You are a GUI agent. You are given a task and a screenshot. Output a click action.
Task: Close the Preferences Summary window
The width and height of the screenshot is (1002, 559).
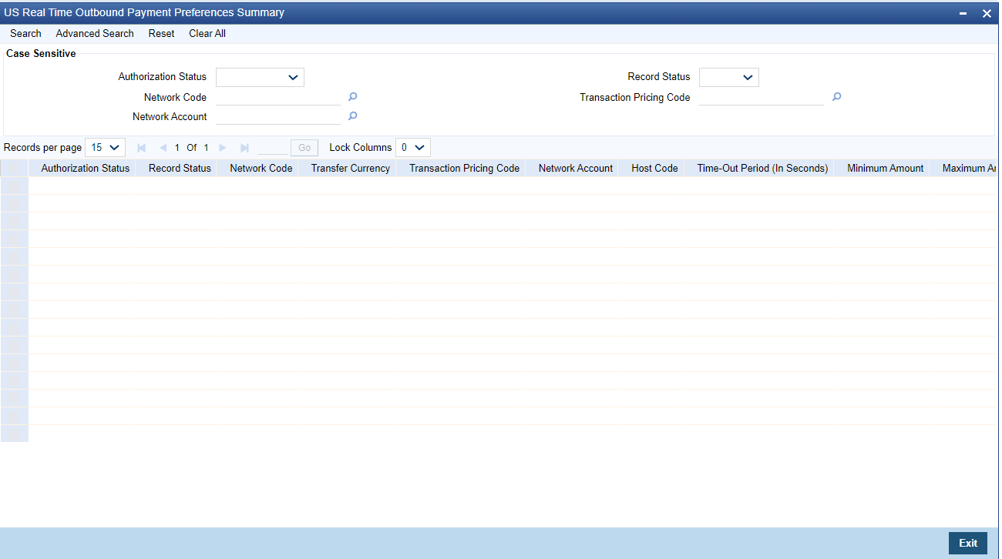pyautogui.click(x=987, y=13)
